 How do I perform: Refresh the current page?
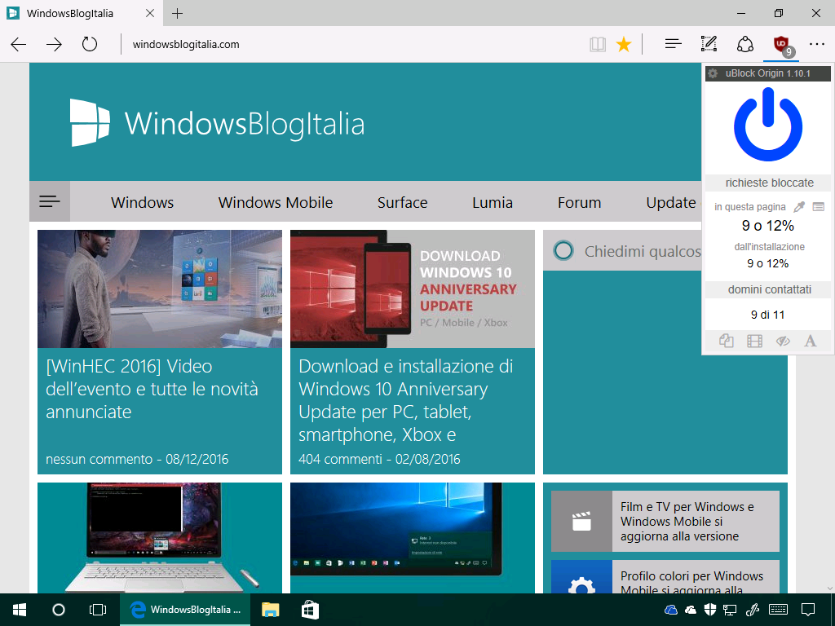point(90,44)
